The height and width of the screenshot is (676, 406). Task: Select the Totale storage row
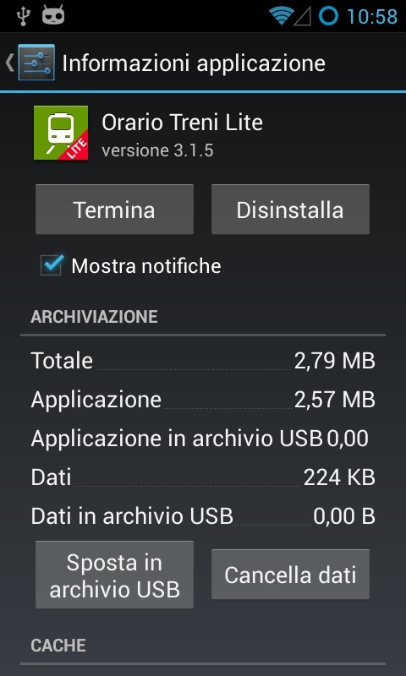[x=203, y=361]
